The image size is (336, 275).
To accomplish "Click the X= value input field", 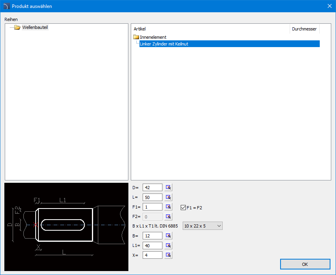I will coord(152,255).
